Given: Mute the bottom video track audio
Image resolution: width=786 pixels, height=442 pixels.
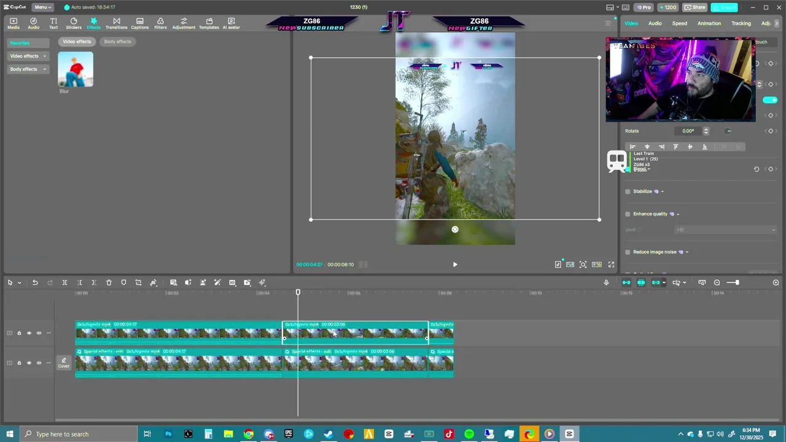Looking at the screenshot, I should [39, 363].
